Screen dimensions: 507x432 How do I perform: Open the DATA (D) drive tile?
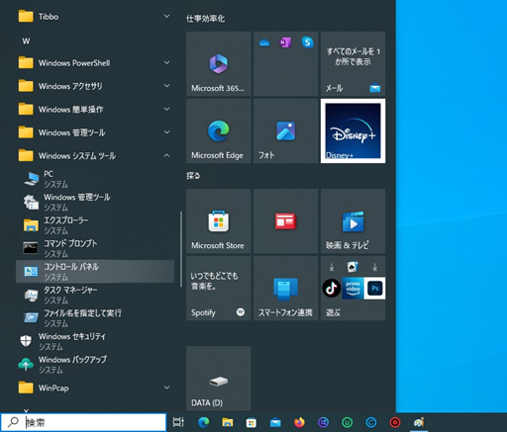point(218,379)
